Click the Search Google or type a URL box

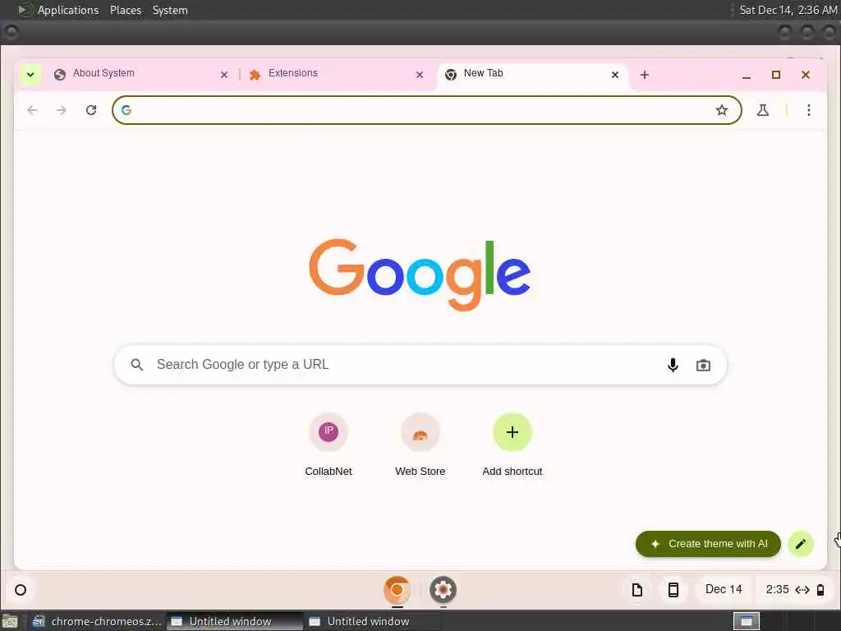click(420, 364)
